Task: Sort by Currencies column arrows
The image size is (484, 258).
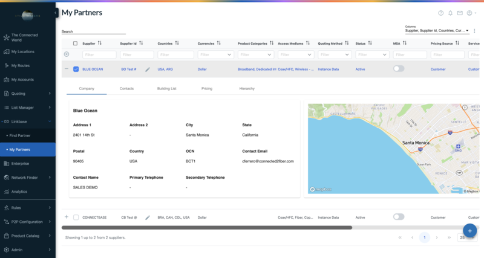Action: click(x=219, y=43)
